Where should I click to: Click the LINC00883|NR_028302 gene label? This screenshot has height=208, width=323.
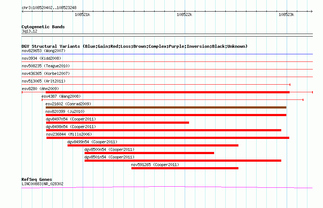click(42, 184)
